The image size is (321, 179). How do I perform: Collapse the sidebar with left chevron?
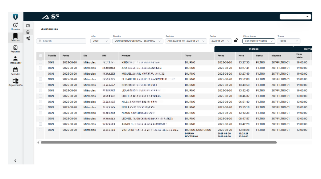pyautogui.click(x=15, y=161)
